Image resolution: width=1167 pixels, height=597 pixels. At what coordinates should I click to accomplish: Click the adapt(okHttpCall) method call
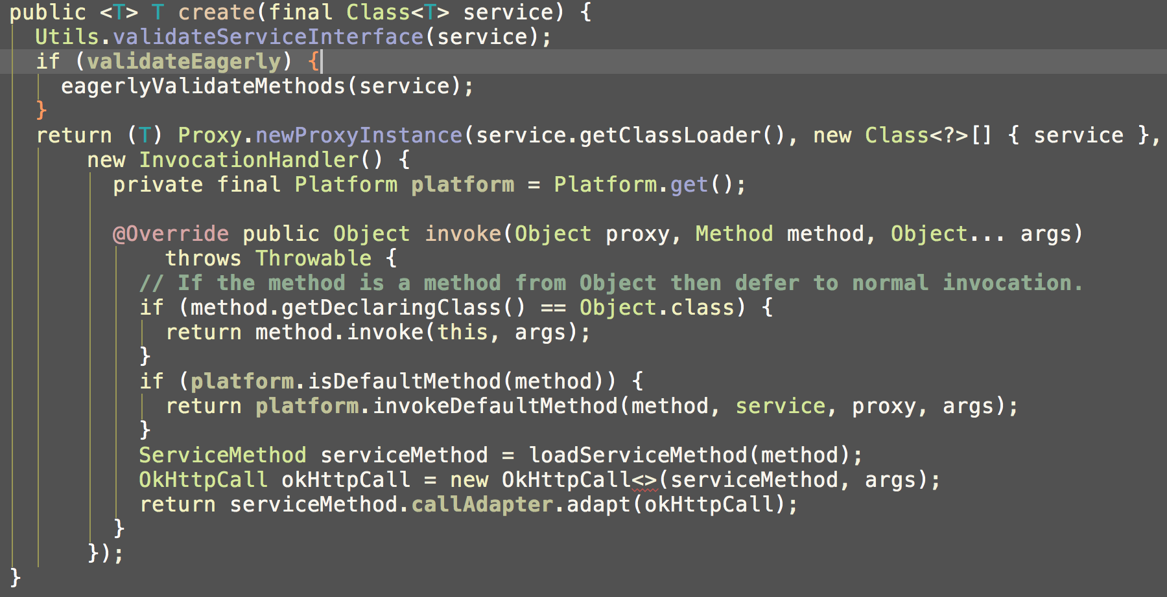(676, 504)
